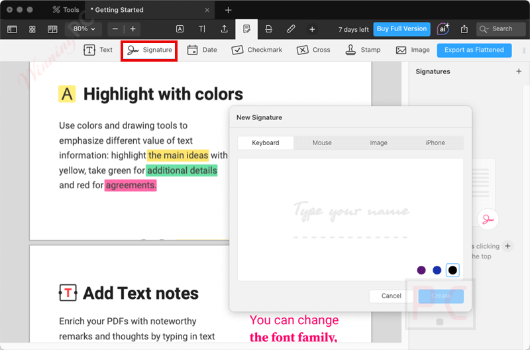The width and height of the screenshot is (530, 350).
Task: Choose blue signature color
Action: (x=437, y=270)
